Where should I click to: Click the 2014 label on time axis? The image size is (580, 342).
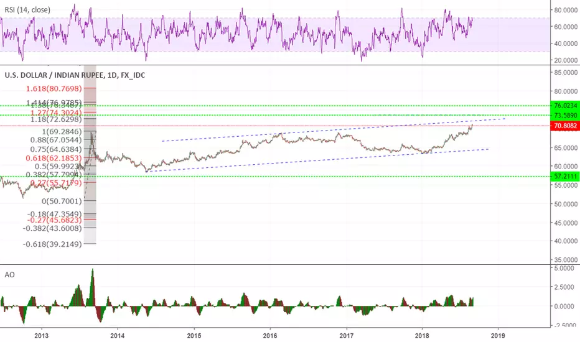[x=118, y=336]
